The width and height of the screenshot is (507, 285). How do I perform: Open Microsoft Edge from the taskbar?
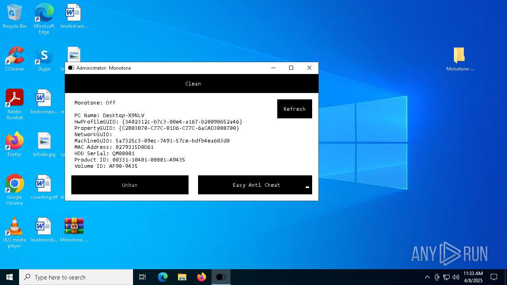click(163, 277)
